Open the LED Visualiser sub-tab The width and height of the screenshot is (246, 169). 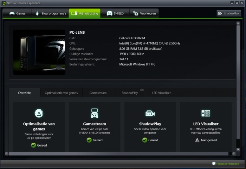coord(161,93)
